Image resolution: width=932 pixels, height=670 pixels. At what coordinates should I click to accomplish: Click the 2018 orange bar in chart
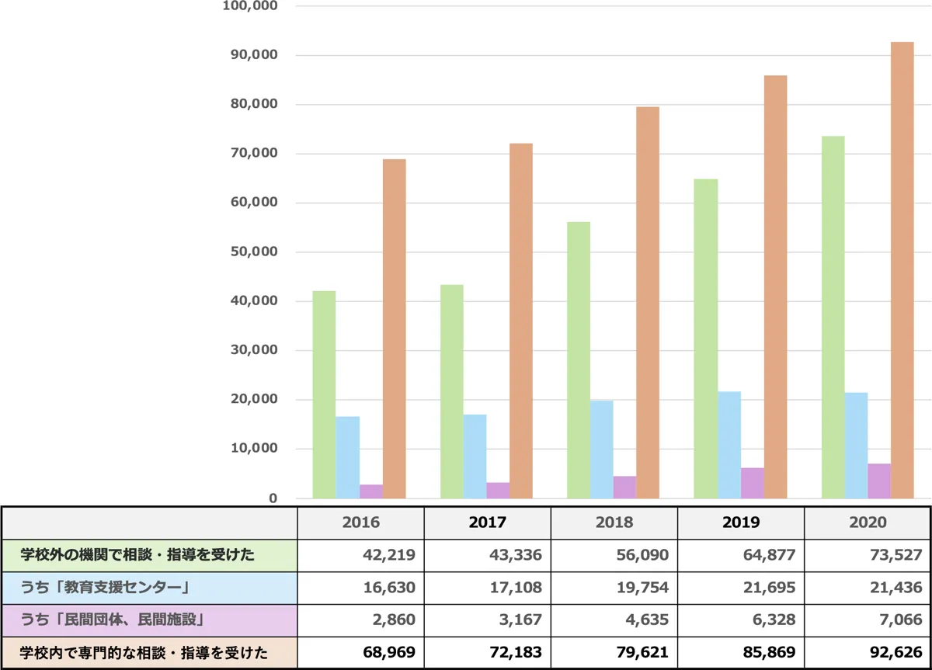click(648, 303)
